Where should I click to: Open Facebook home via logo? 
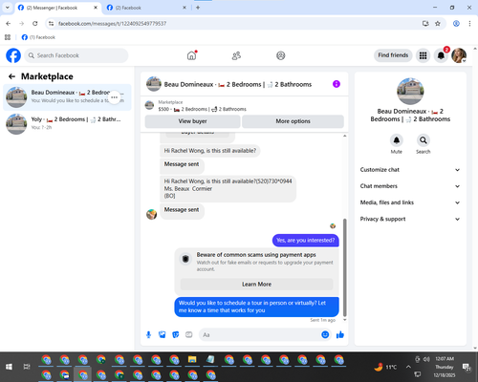tap(13, 55)
